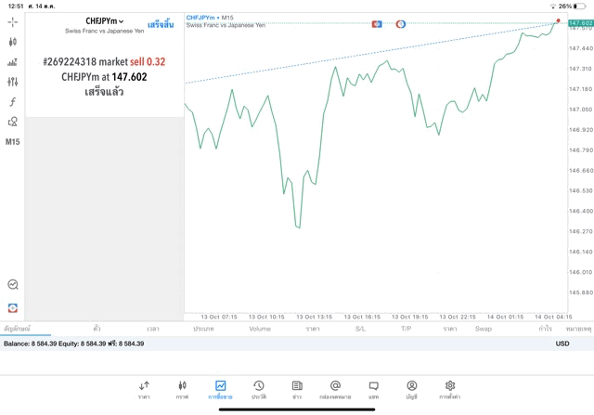The image size is (594, 415).
Task: Sort by time column (เวลา)
Action: [x=153, y=329]
